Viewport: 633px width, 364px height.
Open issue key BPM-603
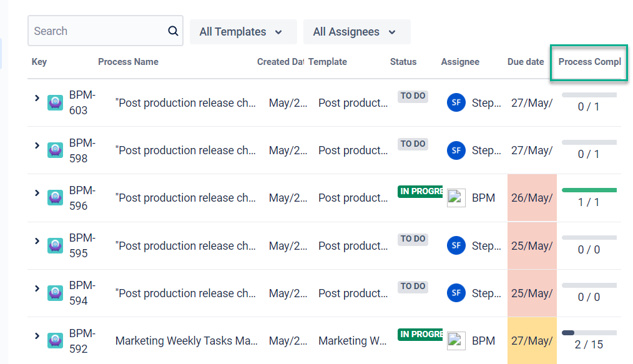pyautogui.click(x=82, y=102)
